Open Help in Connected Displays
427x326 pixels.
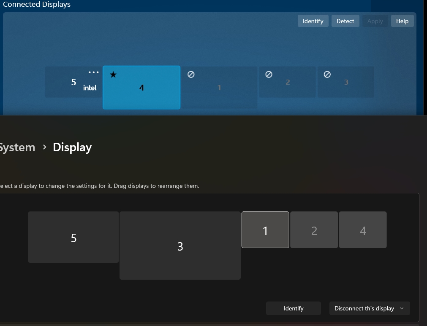pos(402,21)
